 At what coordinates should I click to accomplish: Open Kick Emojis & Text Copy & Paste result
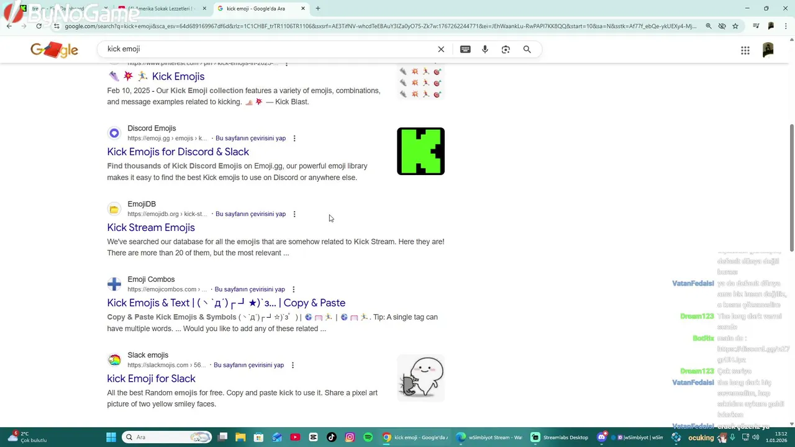(x=226, y=303)
